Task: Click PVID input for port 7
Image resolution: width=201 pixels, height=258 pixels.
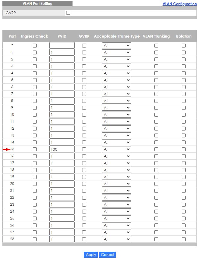Action: click(62, 94)
